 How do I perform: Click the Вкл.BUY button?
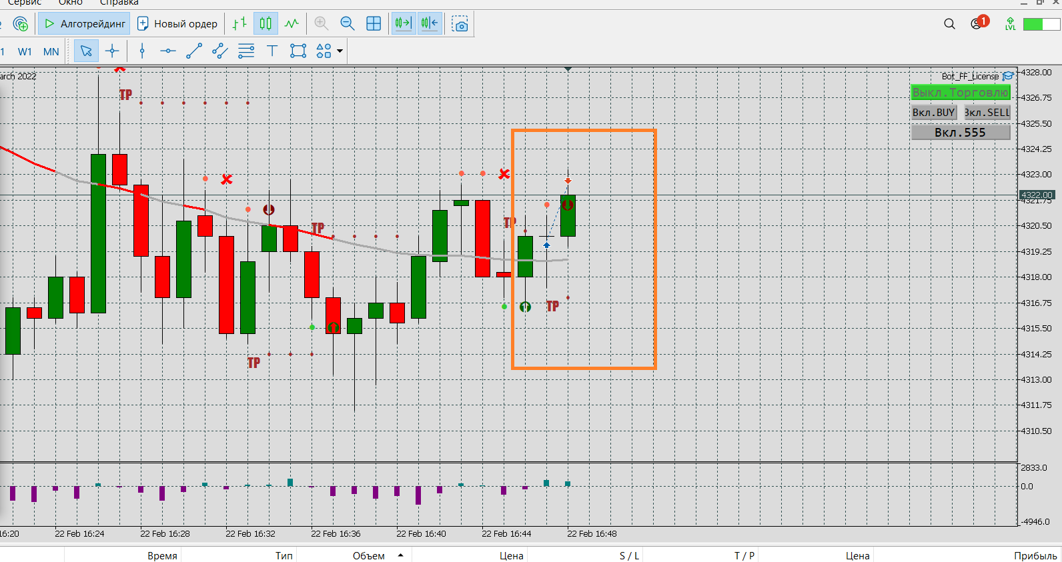(x=934, y=113)
